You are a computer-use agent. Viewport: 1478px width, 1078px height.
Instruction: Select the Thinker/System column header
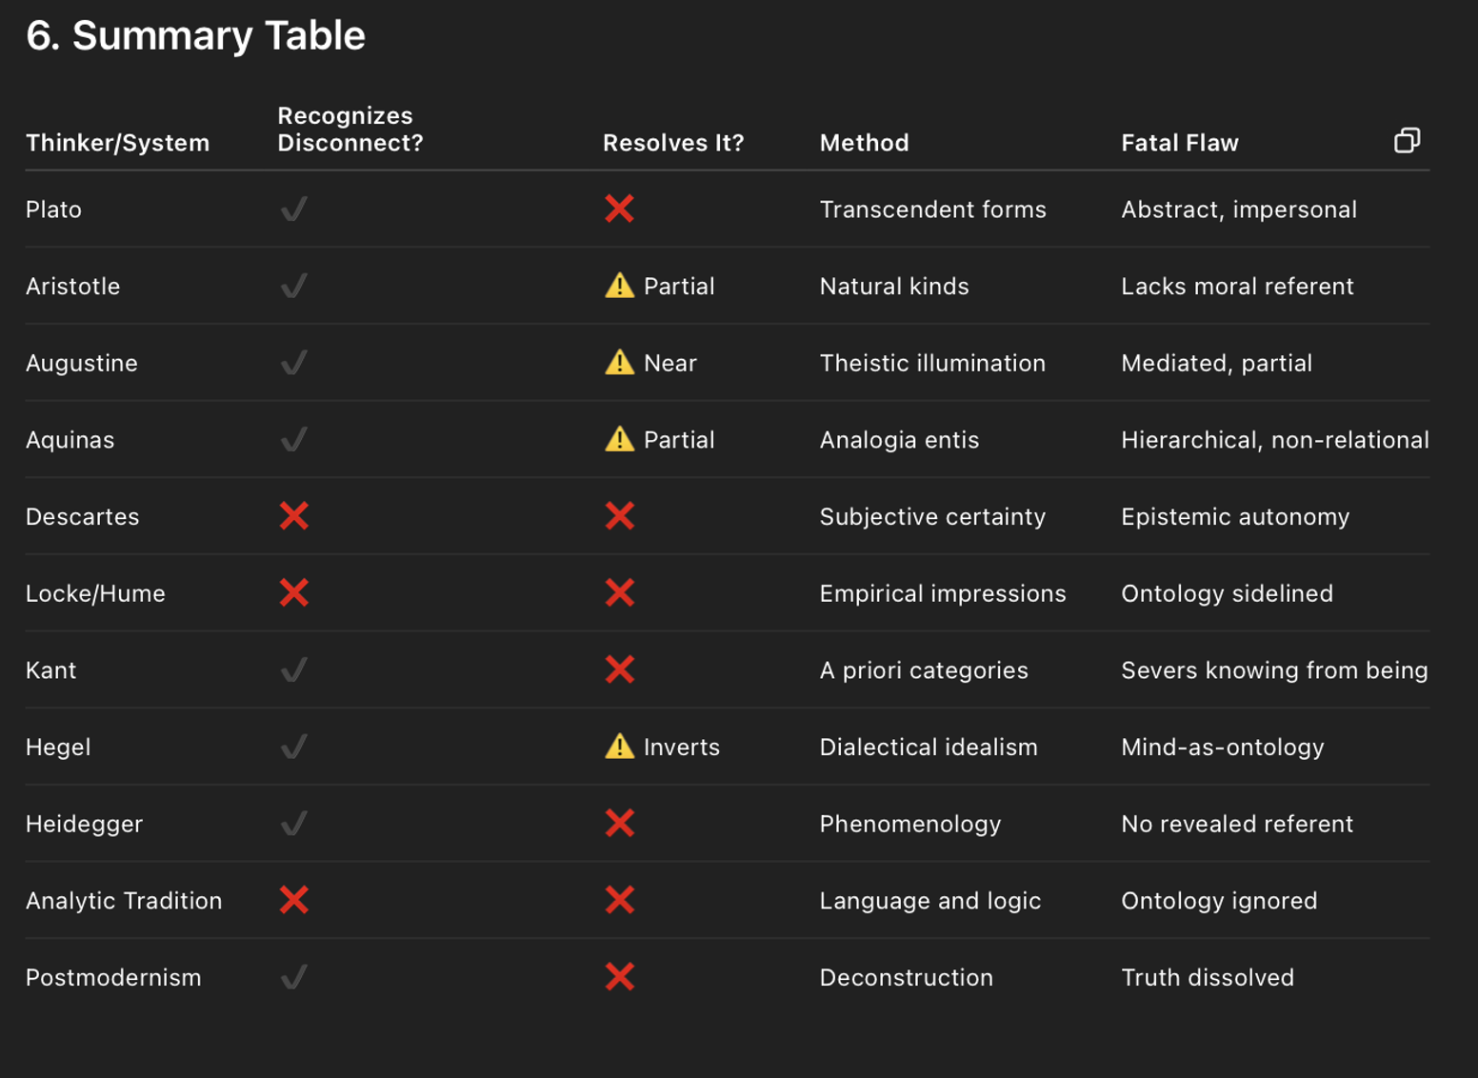click(117, 143)
